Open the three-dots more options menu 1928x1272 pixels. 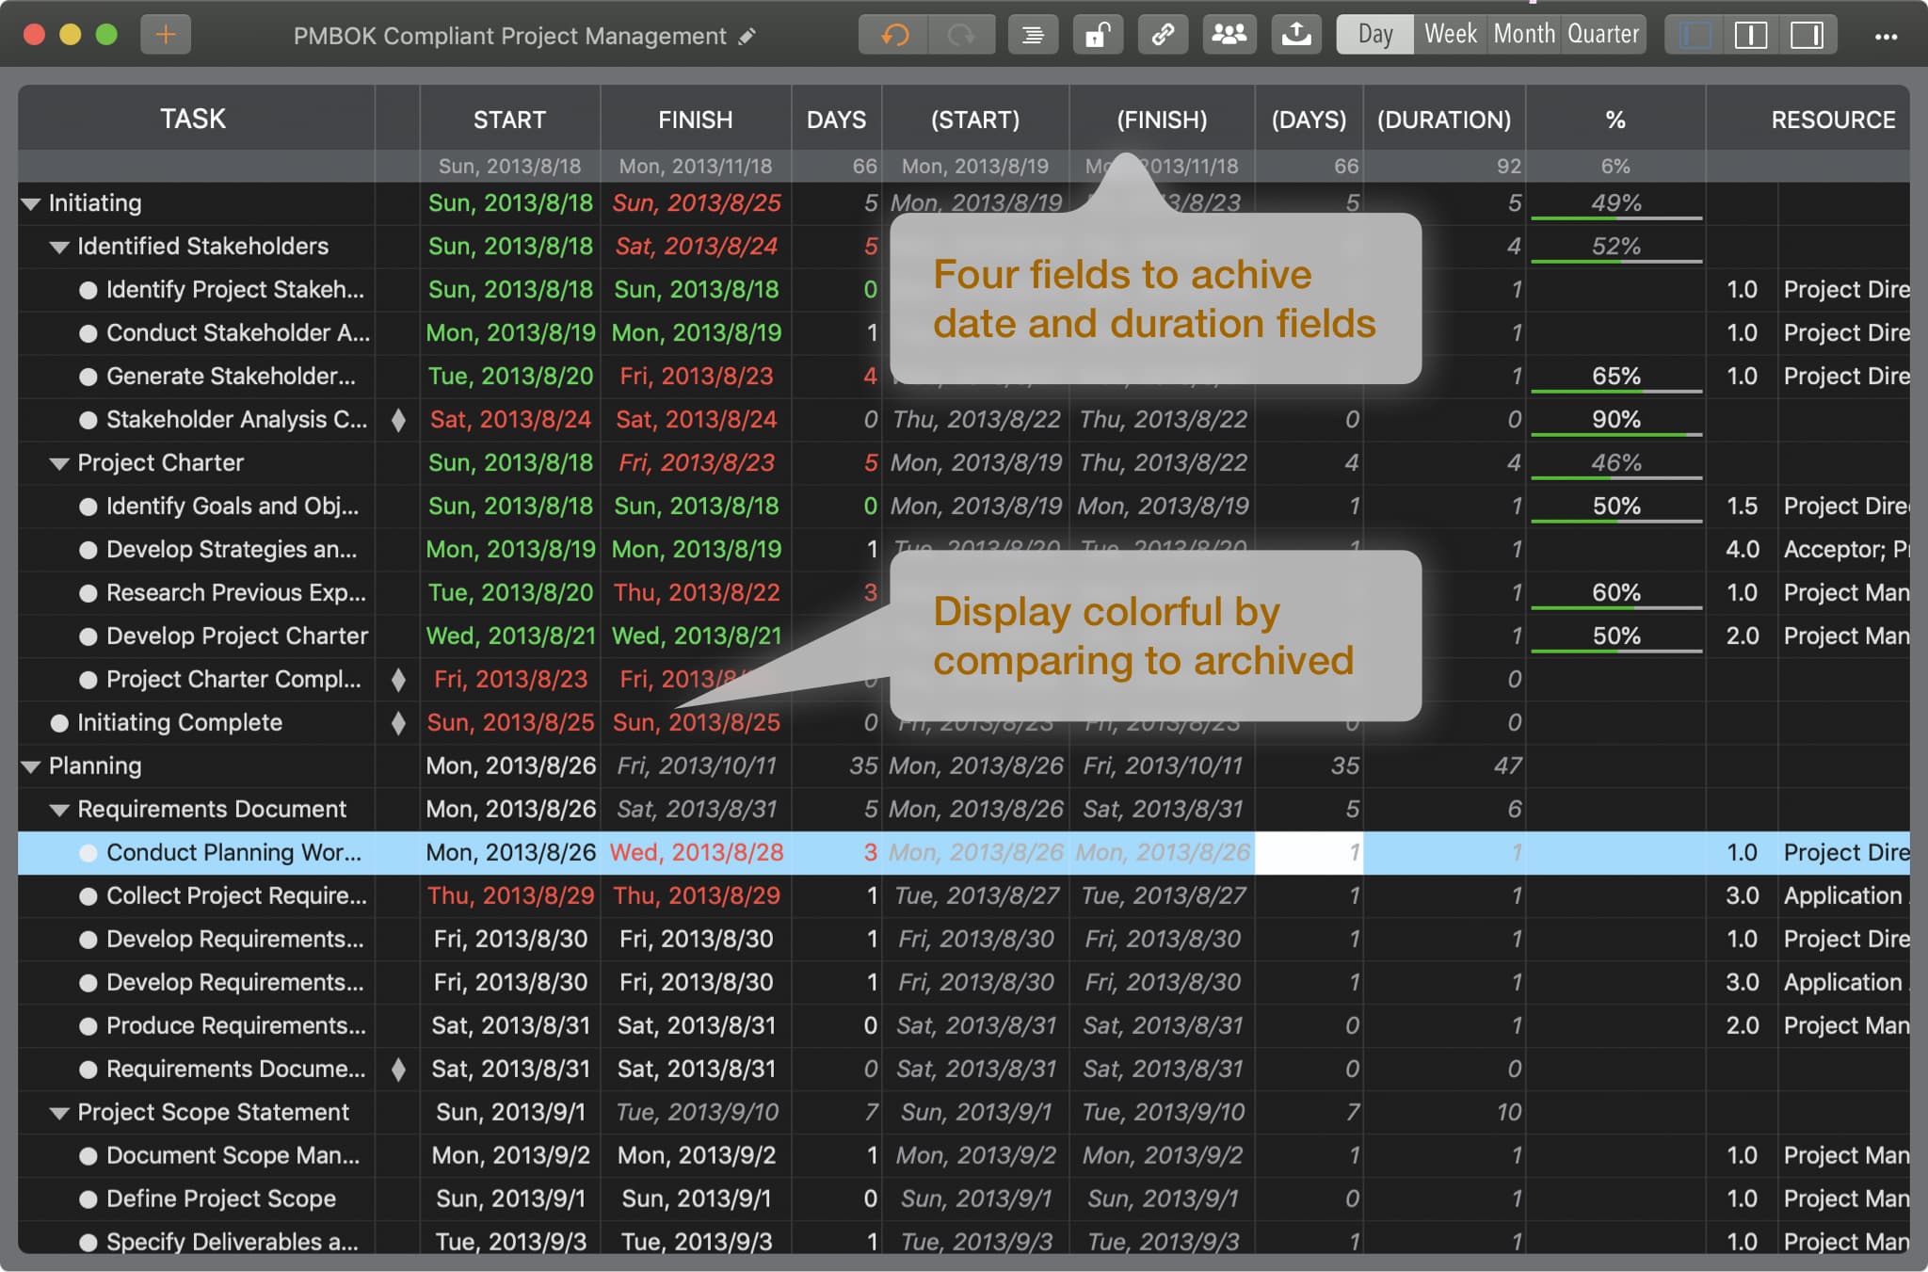coord(1886,37)
